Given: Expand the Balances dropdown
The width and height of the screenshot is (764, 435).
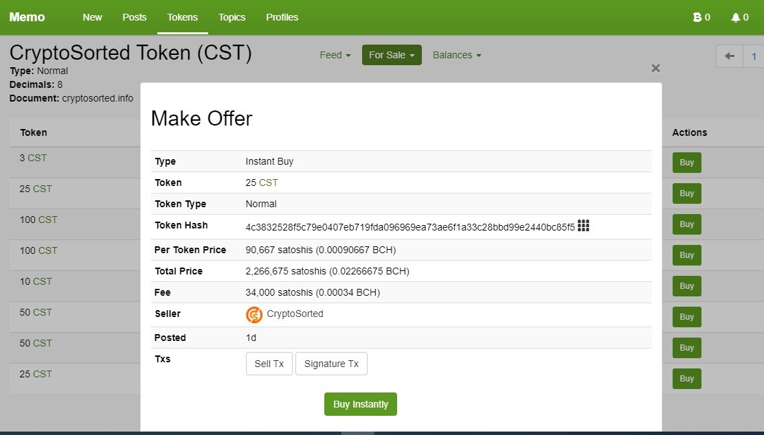Looking at the screenshot, I should coord(457,55).
